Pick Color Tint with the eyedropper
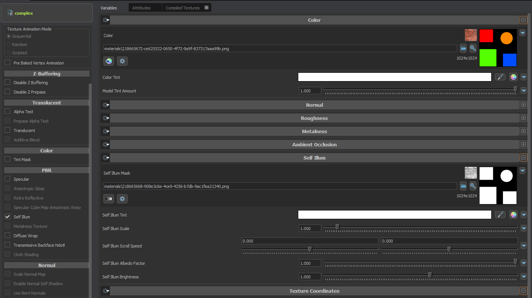 [x=500, y=77]
